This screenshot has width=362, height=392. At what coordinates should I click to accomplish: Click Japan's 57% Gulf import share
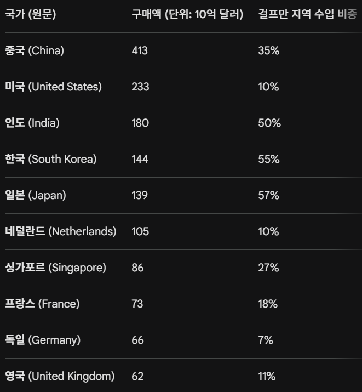click(x=268, y=195)
